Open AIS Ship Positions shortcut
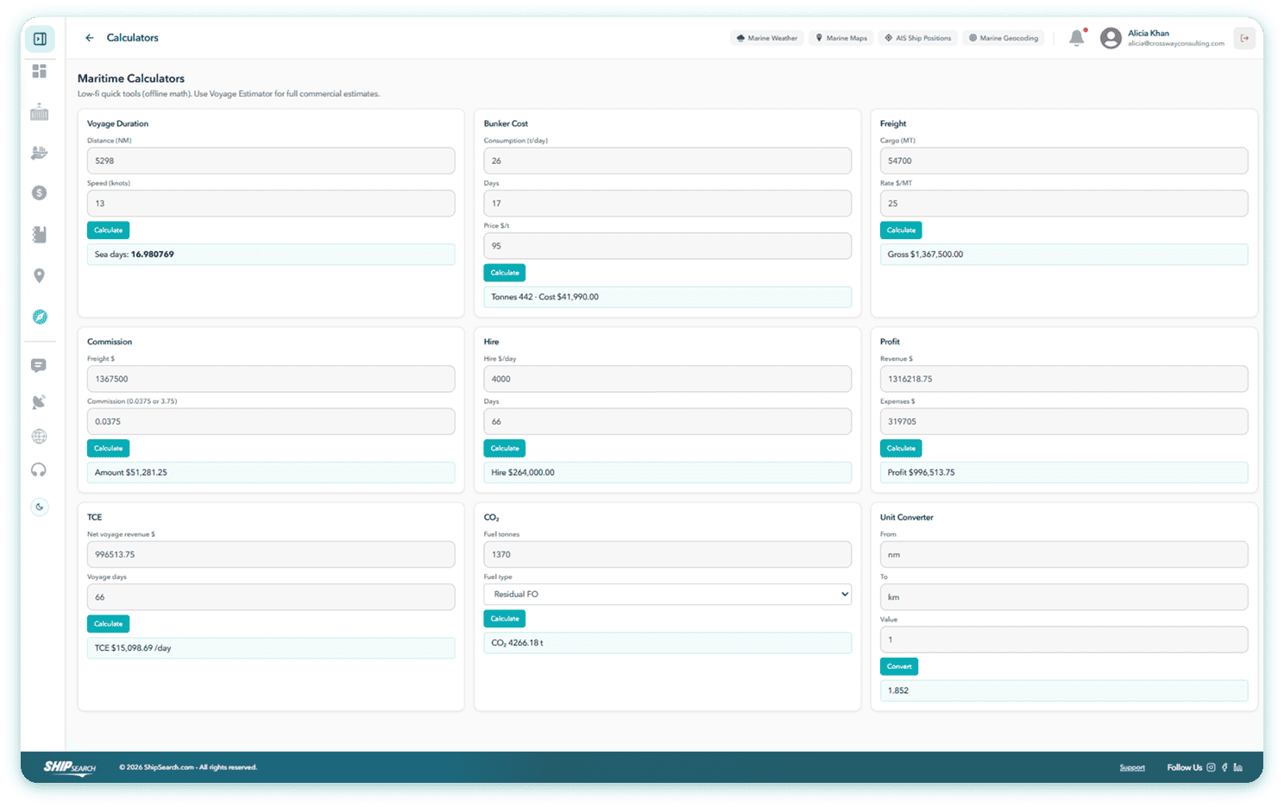1284x807 pixels. [918, 38]
